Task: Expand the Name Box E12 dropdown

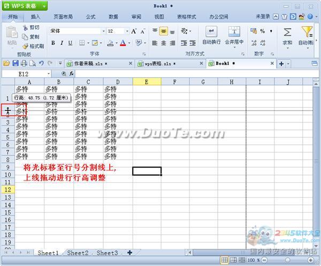Action: [x=49, y=74]
